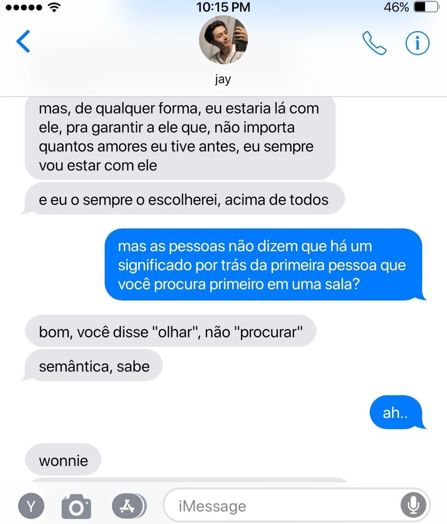The image size is (447, 524).
Task: Select the 'wonnie' message bubble
Action: (63, 460)
